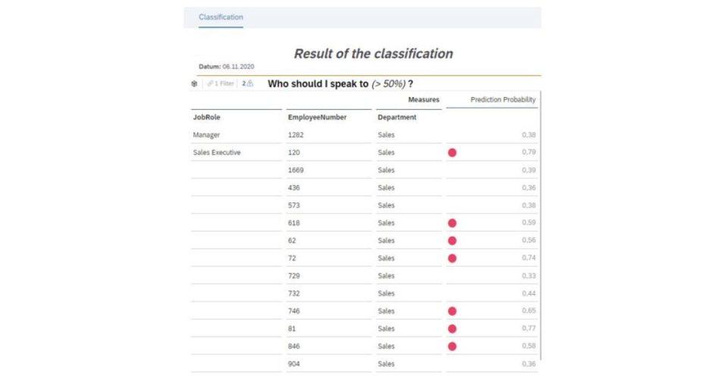Click probability value 0,77 for employee 81
This screenshot has width=728, height=382.
tap(529, 329)
